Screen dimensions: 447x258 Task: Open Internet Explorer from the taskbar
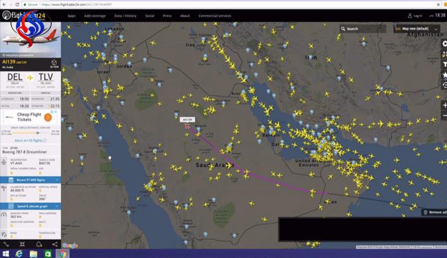19,254
